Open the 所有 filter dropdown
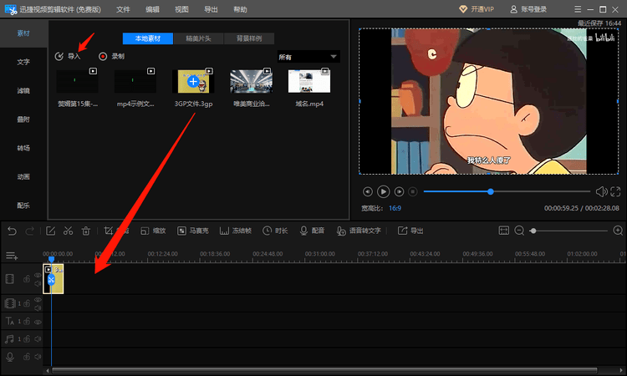 coord(308,57)
